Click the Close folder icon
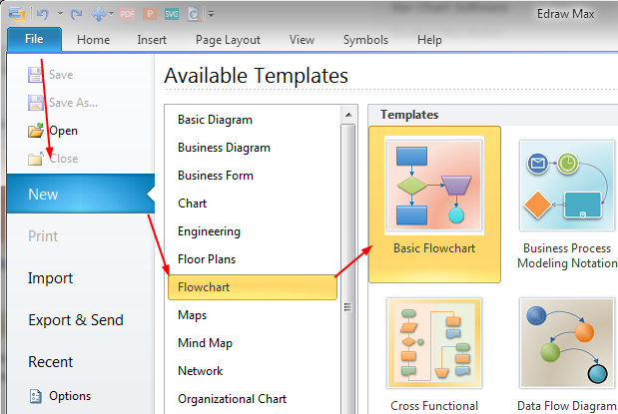This screenshot has width=618, height=414. [36, 159]
